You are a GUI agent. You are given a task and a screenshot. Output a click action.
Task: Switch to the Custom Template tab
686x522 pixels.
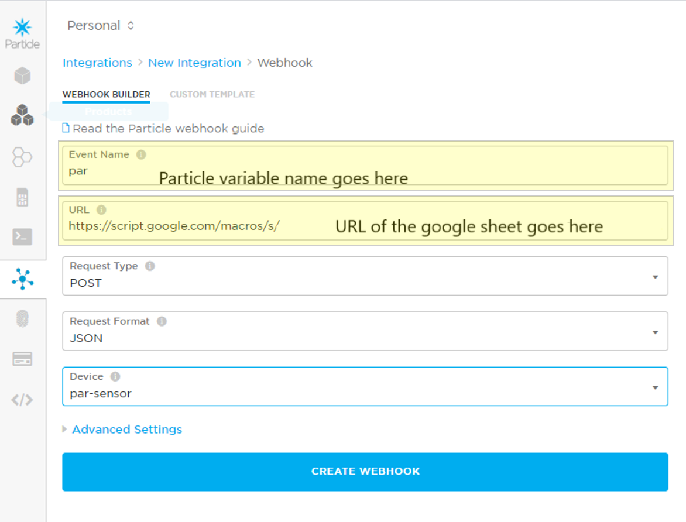point(212,94)
